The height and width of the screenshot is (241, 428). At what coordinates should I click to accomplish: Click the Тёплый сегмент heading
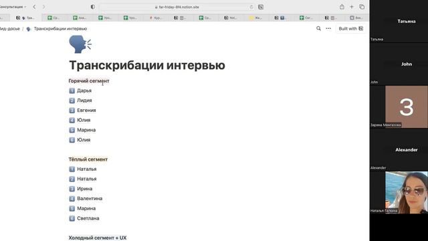pyautogui.click(x=88, y=159)
